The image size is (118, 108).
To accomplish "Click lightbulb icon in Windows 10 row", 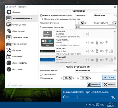I will coord(106,60).
